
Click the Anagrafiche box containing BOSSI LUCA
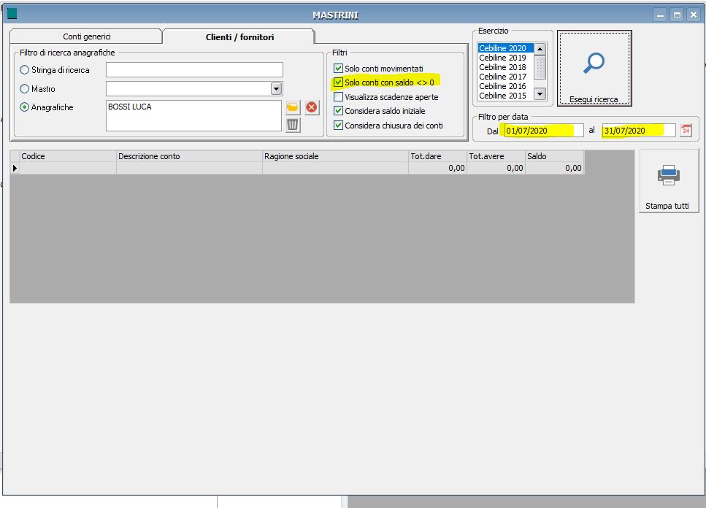point(193,115)
